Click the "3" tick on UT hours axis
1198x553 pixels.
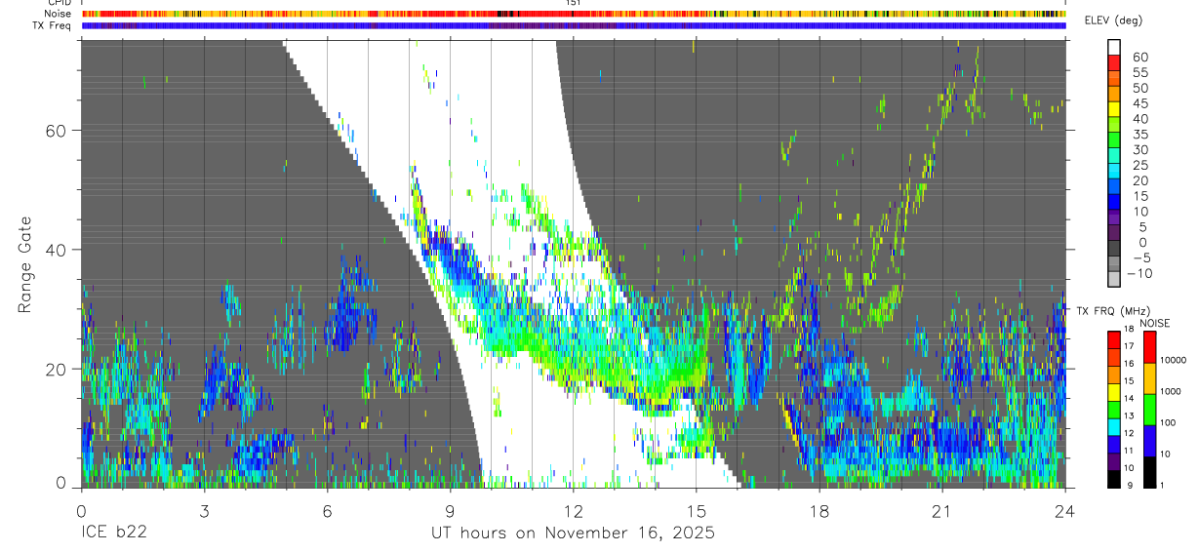(205, 512)
